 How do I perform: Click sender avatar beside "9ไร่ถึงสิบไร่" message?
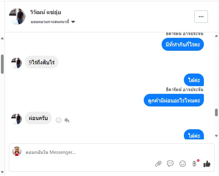coord(17,62)
